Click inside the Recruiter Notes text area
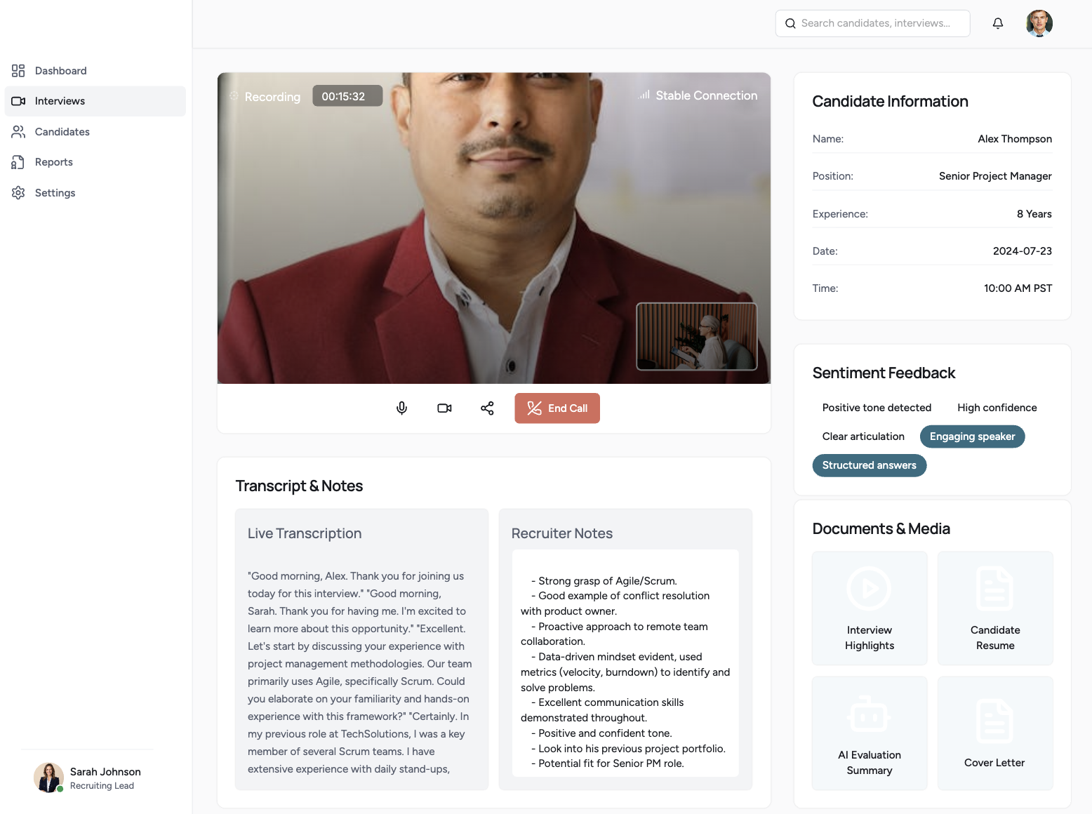 (625, 663)
